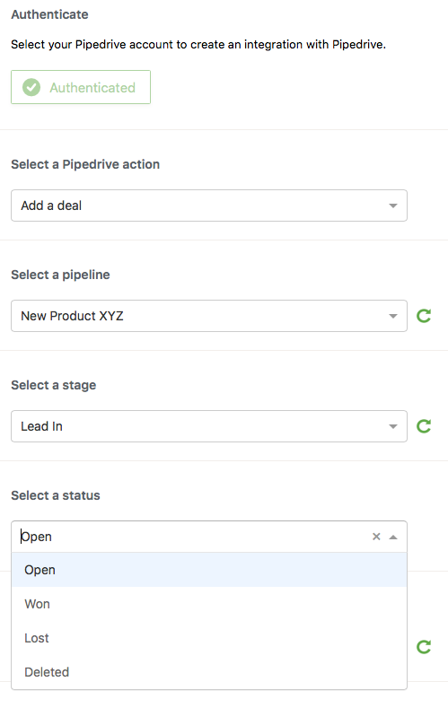Refresh the pipeline list
The image size is (448, 708).
[x=424, y=316]
